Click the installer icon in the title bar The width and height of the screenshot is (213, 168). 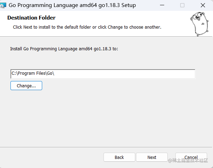3,5
